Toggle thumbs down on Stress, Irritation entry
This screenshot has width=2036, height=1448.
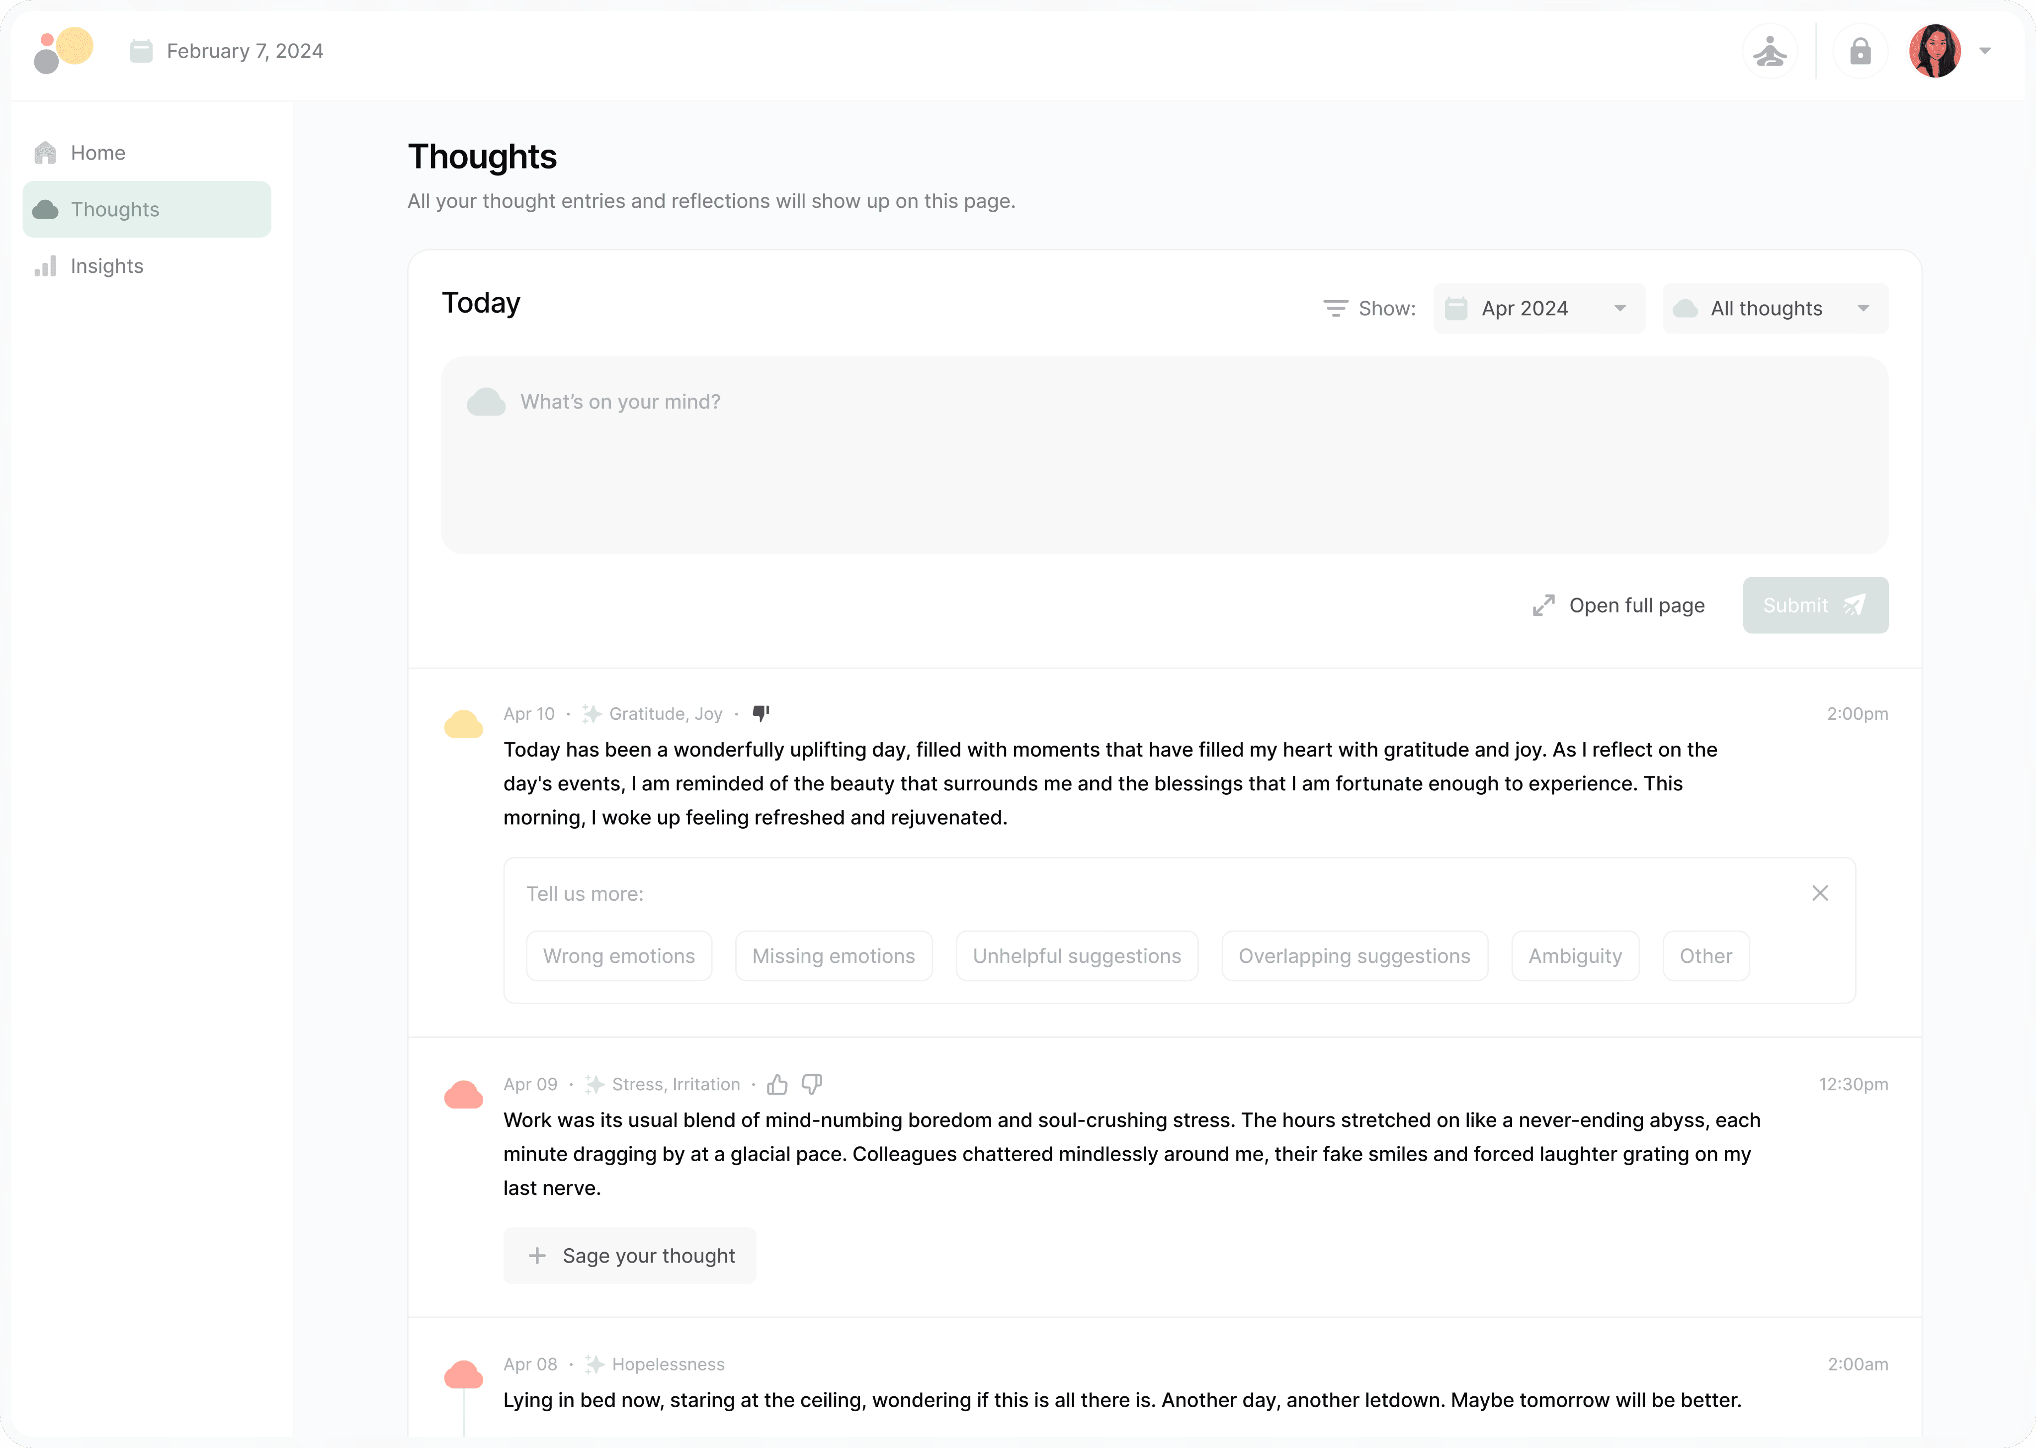pos(811,1084)
